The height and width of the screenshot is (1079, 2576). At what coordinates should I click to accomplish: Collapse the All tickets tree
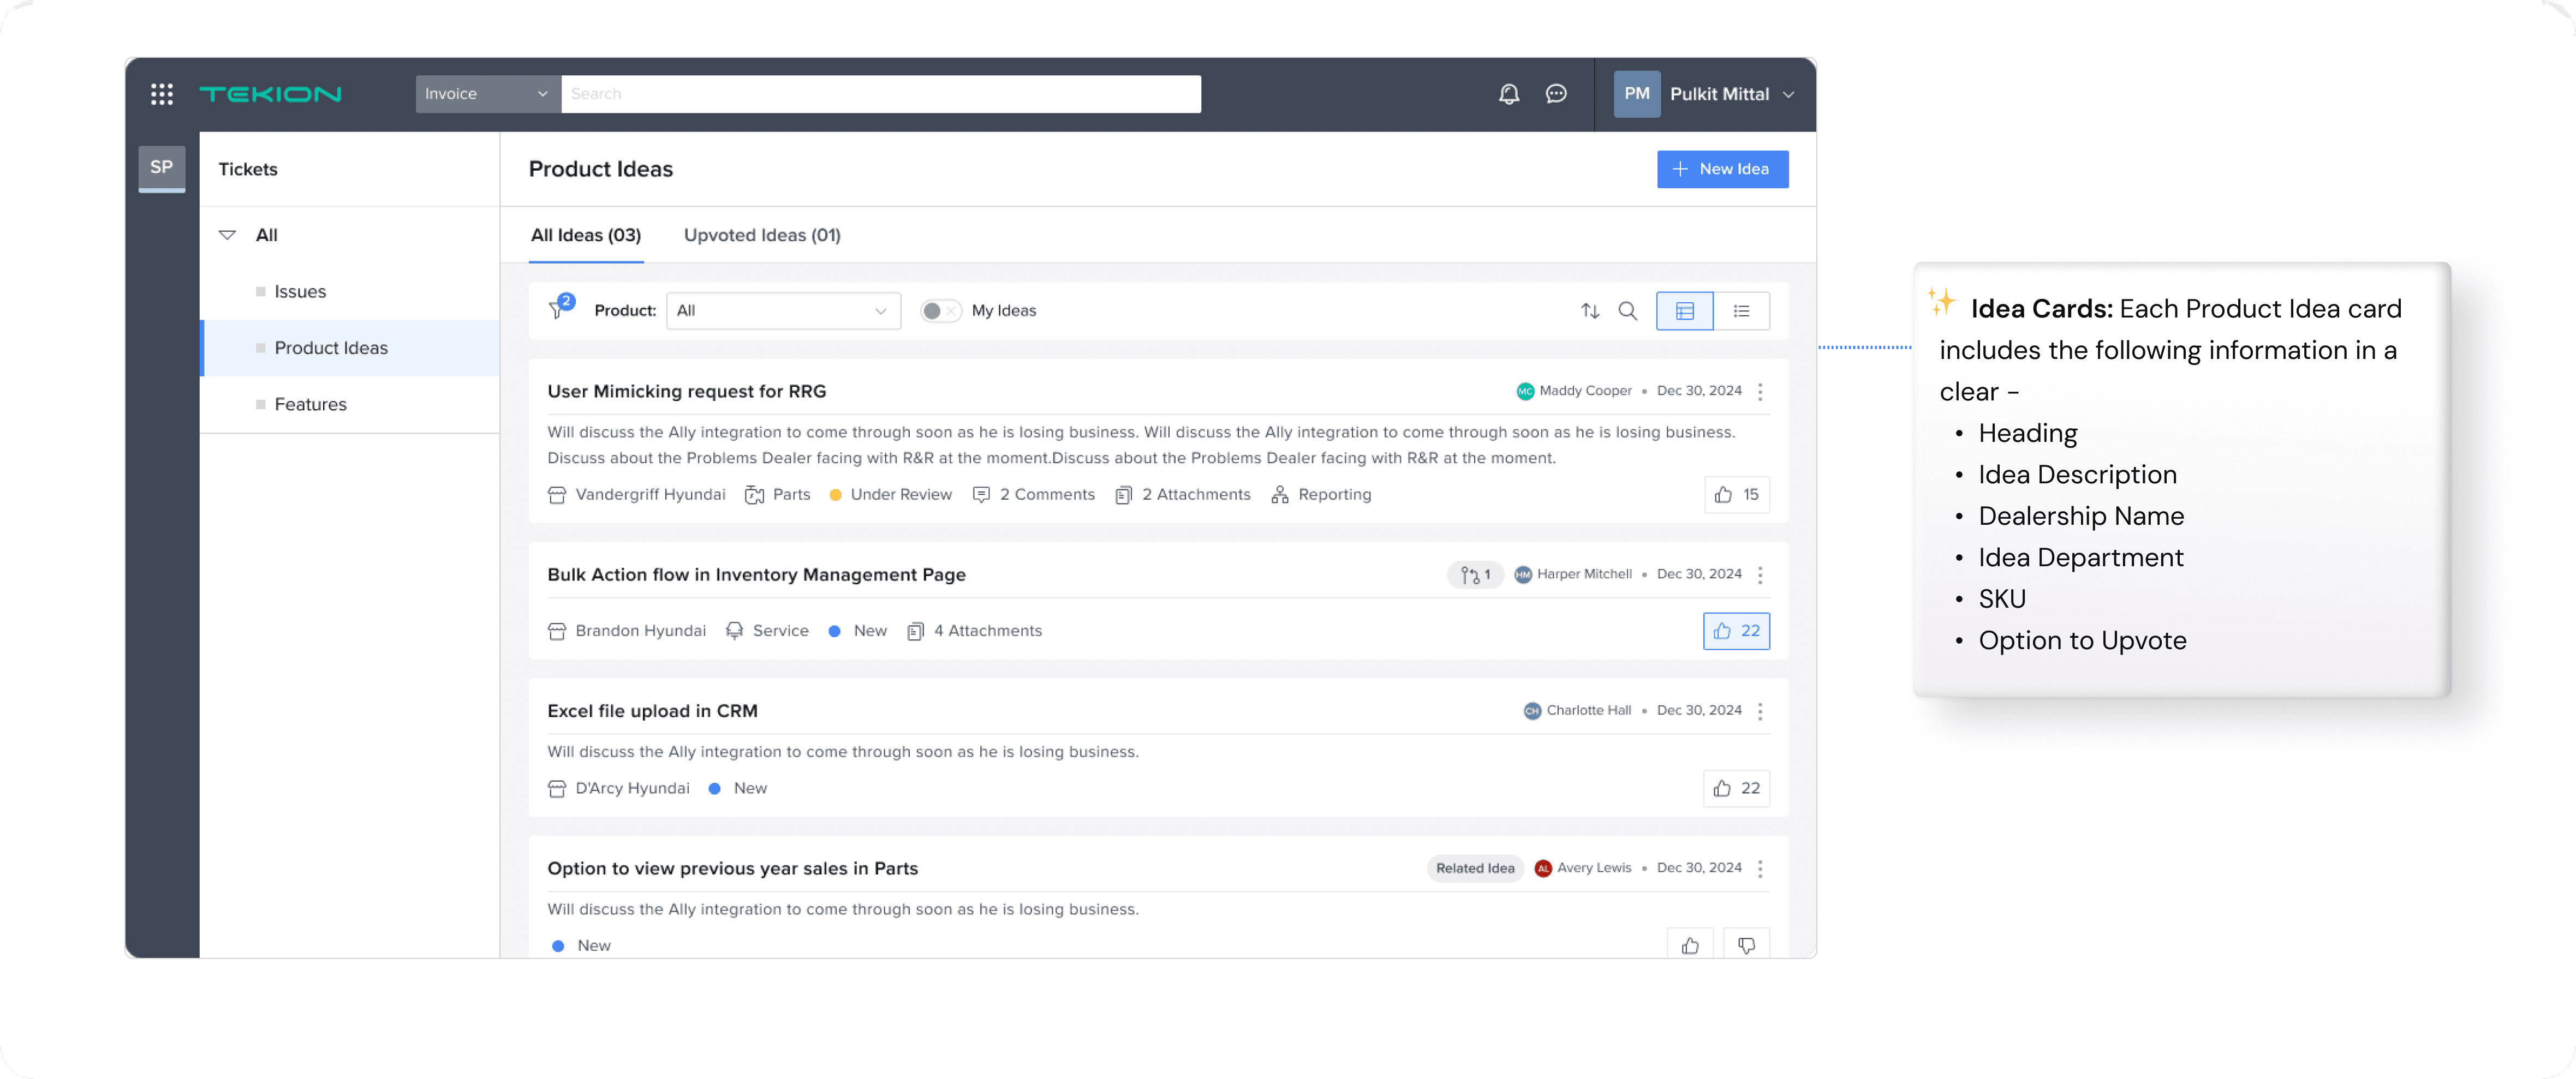[227, 235]
